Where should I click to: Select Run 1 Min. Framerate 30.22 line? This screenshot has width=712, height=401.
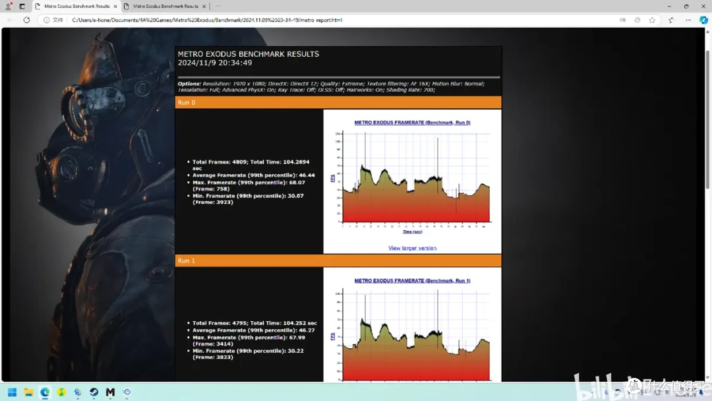(248, 354)
